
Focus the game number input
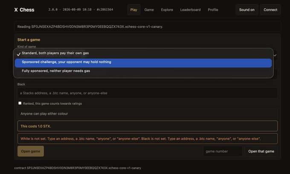click(x=223, y=151)
